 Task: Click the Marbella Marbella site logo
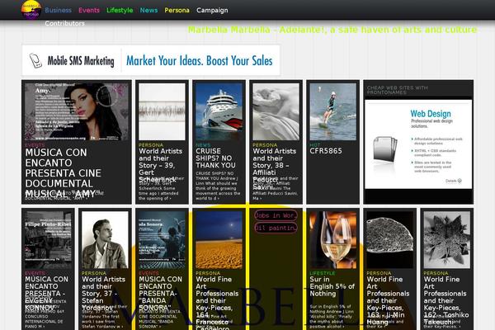[31, 10]
